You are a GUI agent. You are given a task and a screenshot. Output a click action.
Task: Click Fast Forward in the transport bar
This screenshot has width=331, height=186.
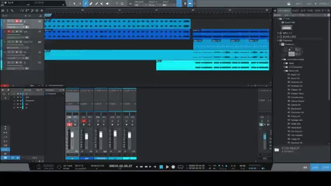point(146,167)
